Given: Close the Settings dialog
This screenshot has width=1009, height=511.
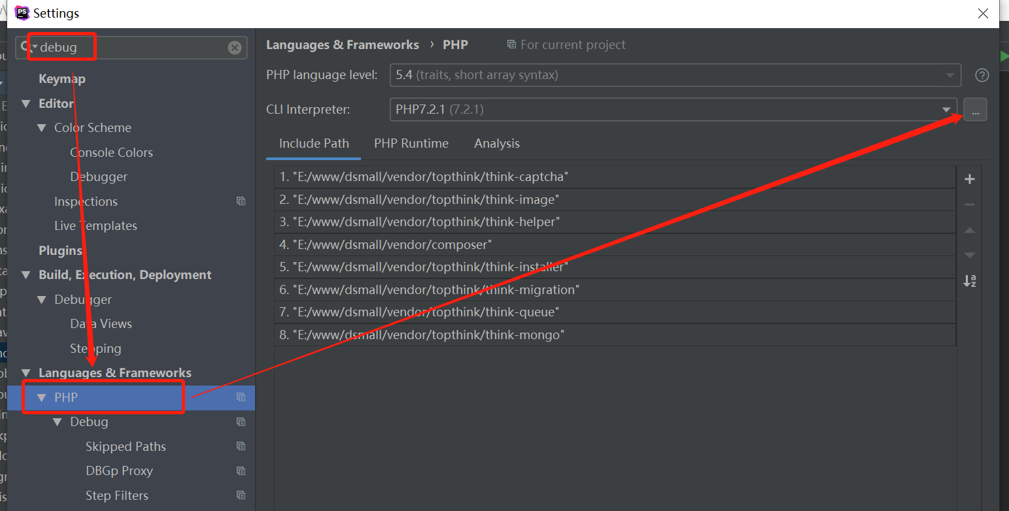Looking at the screenshot, I should 982,13.
